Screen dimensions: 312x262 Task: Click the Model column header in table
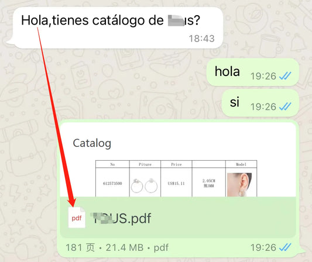point(241,164)
